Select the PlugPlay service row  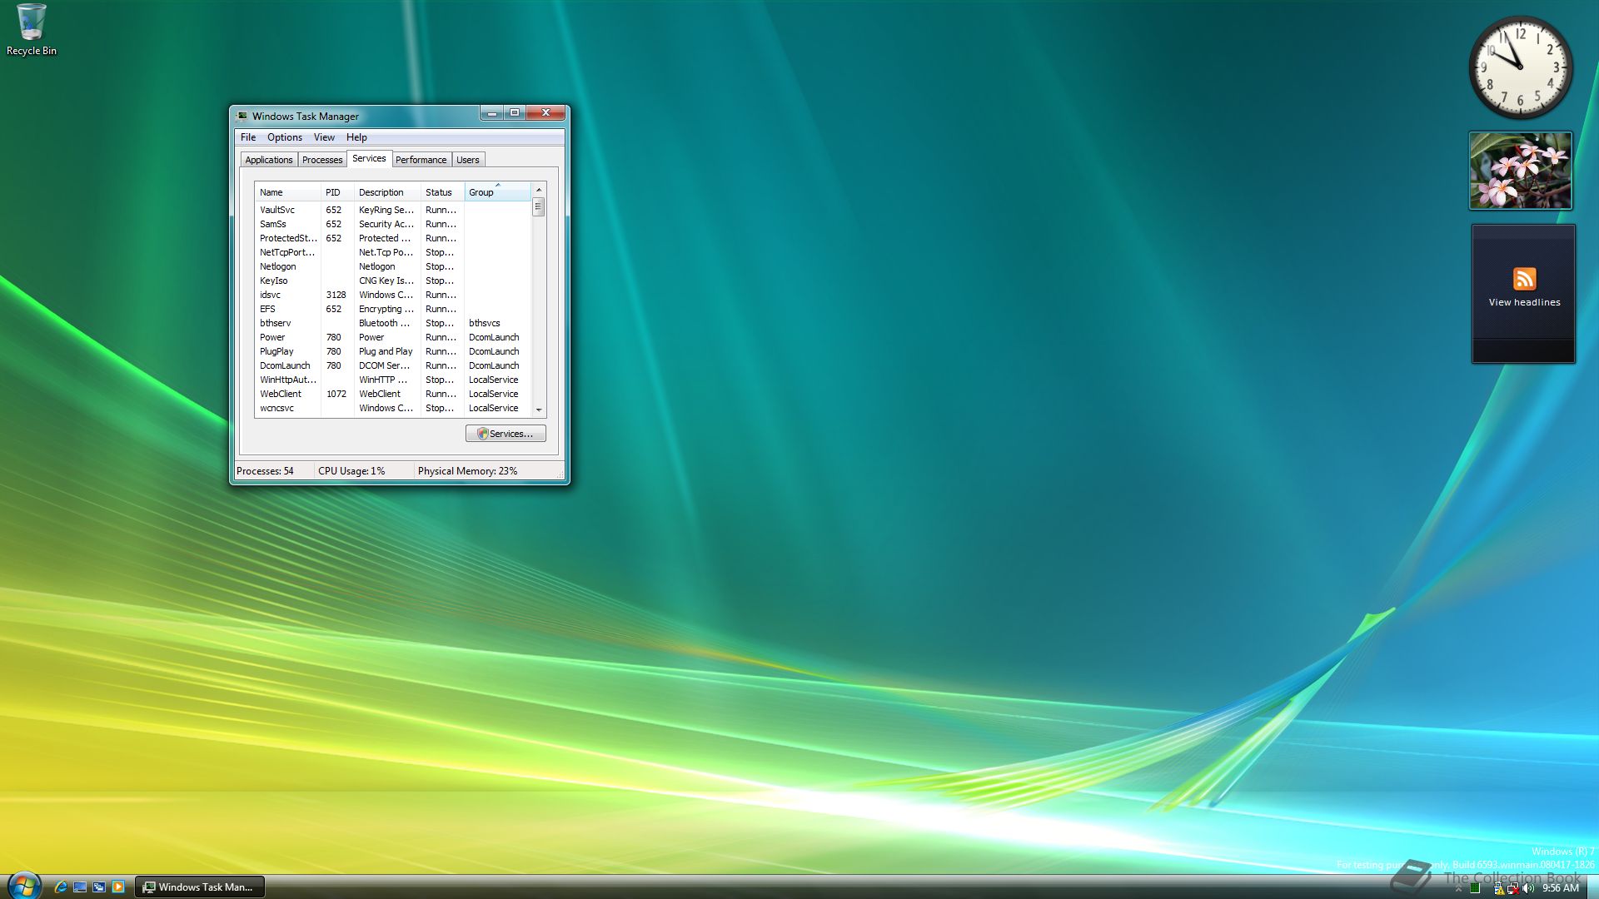(x=393, y=351)
